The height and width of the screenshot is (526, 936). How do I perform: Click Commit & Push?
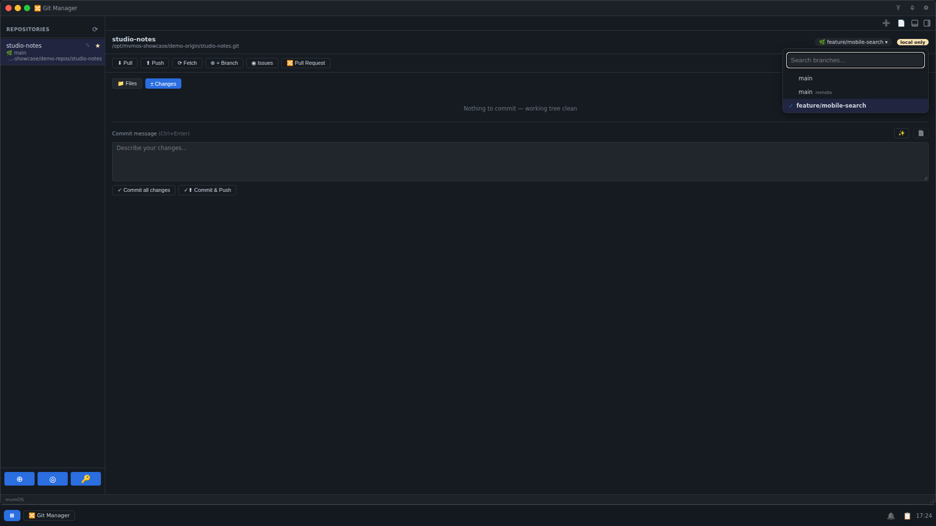click(x=207, y=190)
